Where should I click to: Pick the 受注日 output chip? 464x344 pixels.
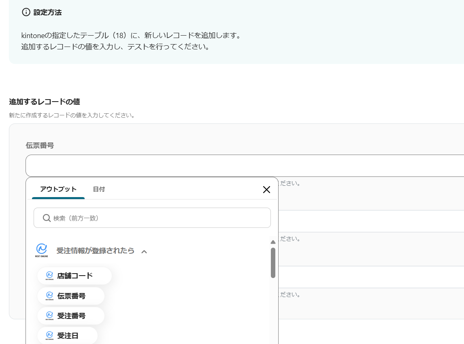[68, 335]
